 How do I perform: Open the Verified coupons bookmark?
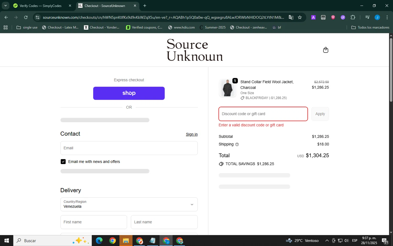144,27
